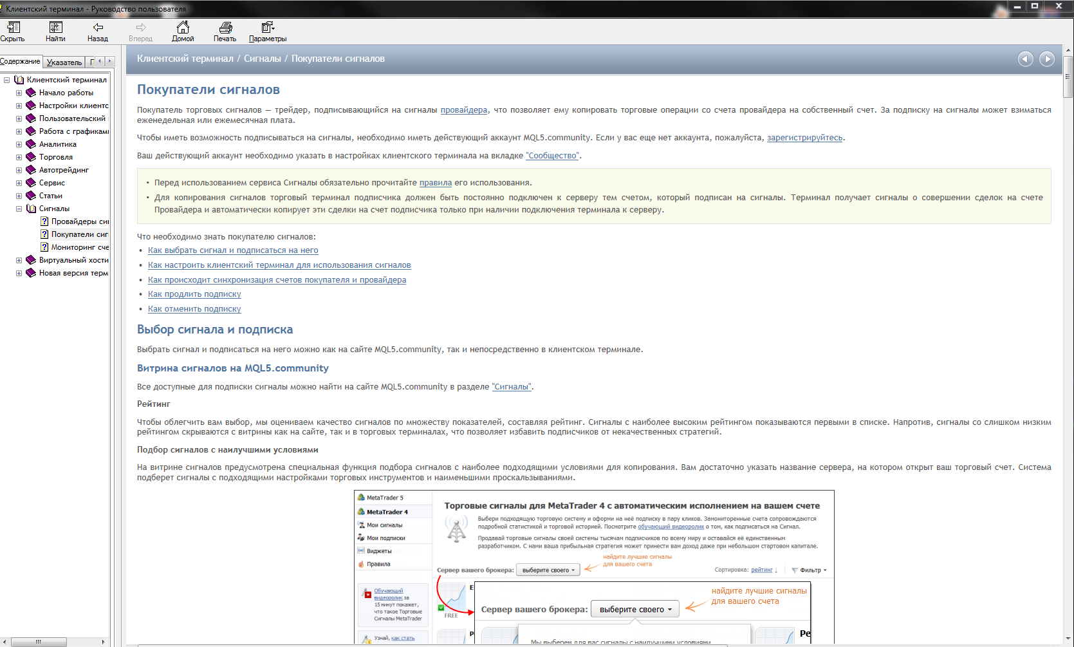The width and height of the screenshot is (1074, 647).
Task: Expand the Пользовательский tree node
Action: coord(19,118)
